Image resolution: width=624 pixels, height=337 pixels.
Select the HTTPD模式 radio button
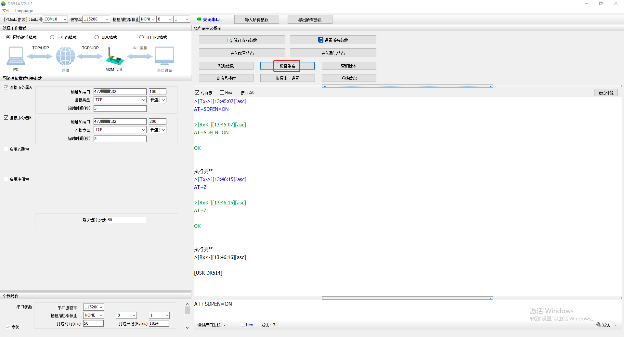(141, 37)
